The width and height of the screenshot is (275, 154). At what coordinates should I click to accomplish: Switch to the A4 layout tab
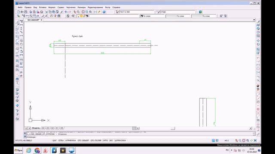[43, 128]
